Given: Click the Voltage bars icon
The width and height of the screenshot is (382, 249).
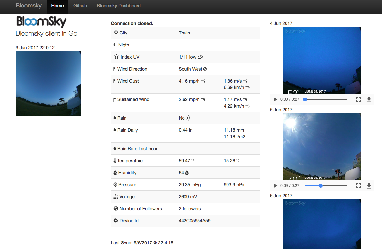Looking at the screenshot, I should pyautogui.click(x=116, y=197).
